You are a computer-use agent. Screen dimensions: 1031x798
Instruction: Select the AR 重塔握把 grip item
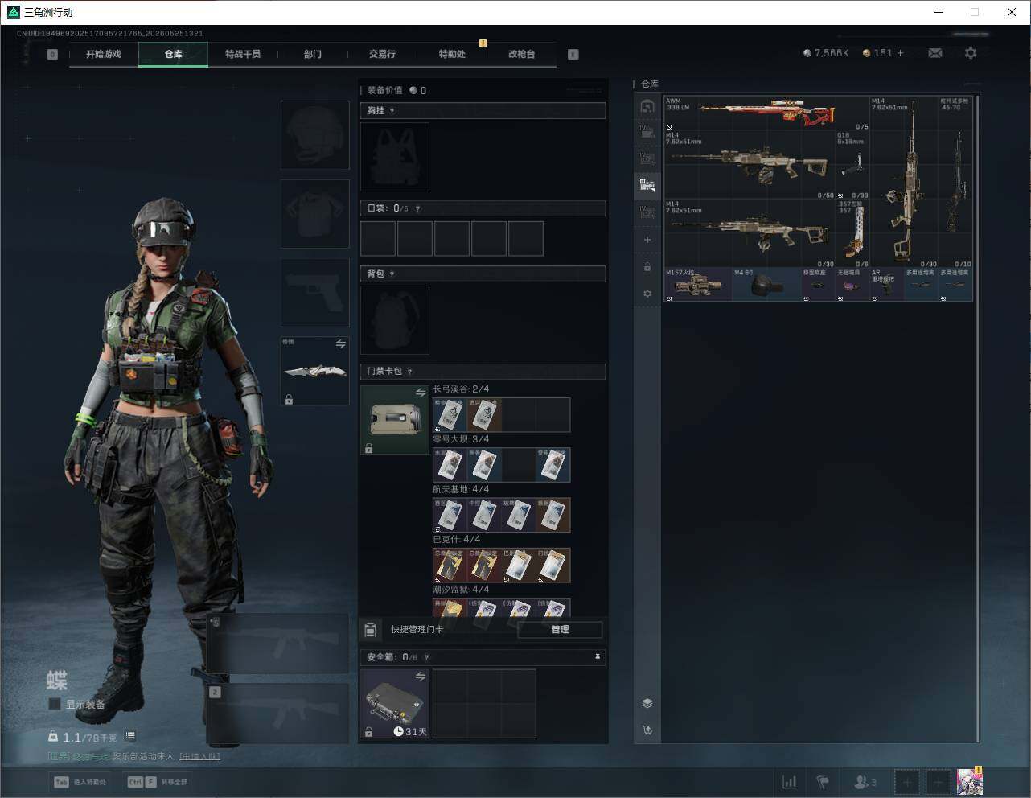(x=887, y=285)
